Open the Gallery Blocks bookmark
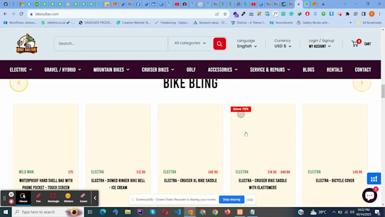Viewport: 385px width, 217px height. tap(313, 23)
